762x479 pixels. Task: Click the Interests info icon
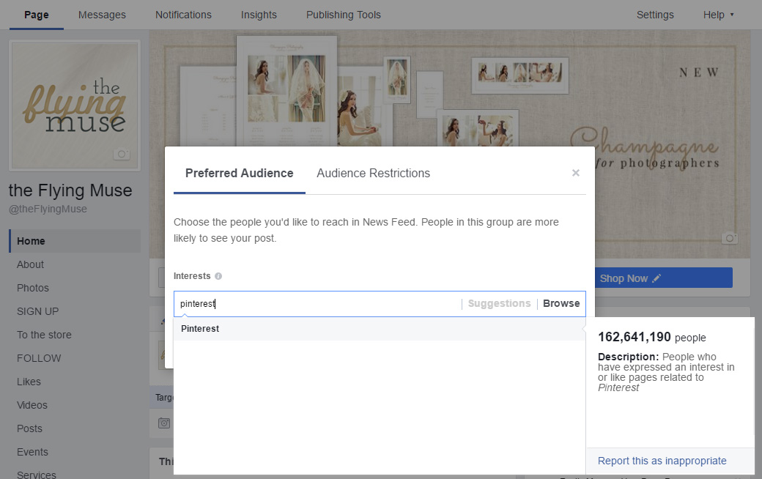(218, 276)
